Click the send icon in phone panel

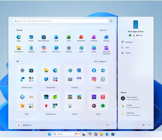click(x=143, y=125)
